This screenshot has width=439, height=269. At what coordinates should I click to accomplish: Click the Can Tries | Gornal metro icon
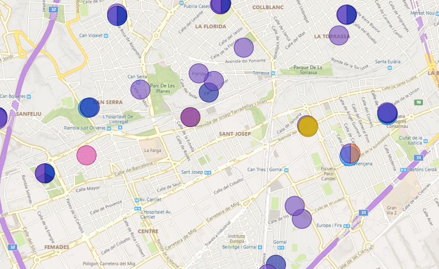(x=286, y=170)
